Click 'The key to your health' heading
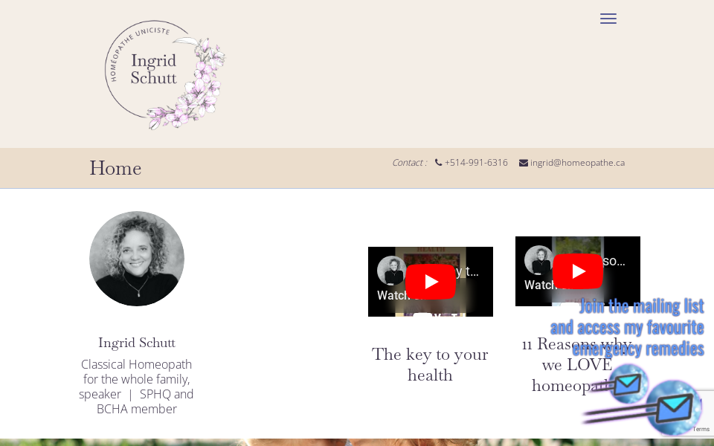Viewport: 714px width, 446px height. point(430,364)
